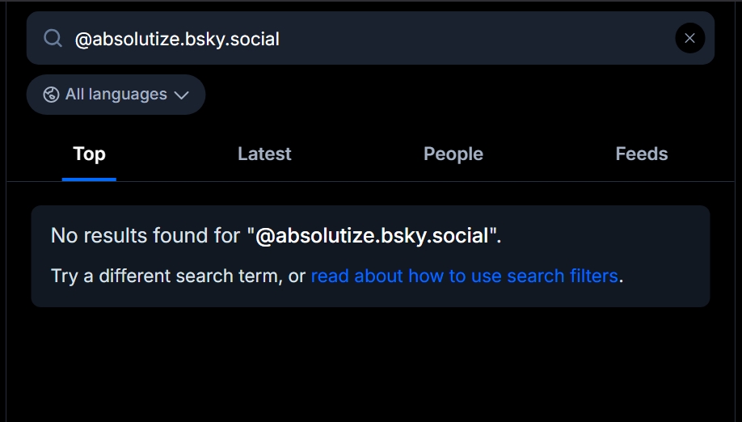Open the search filters help link
Image resolution: width=742 pixels, height=422 pixels.
(464, 276)
